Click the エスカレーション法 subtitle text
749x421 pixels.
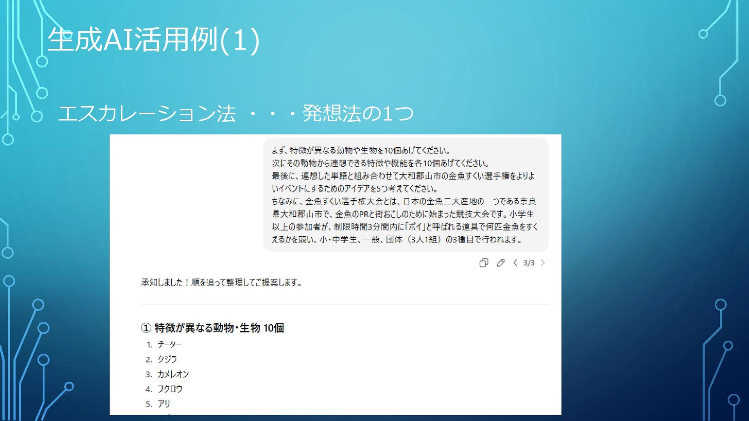click(147, 114)
